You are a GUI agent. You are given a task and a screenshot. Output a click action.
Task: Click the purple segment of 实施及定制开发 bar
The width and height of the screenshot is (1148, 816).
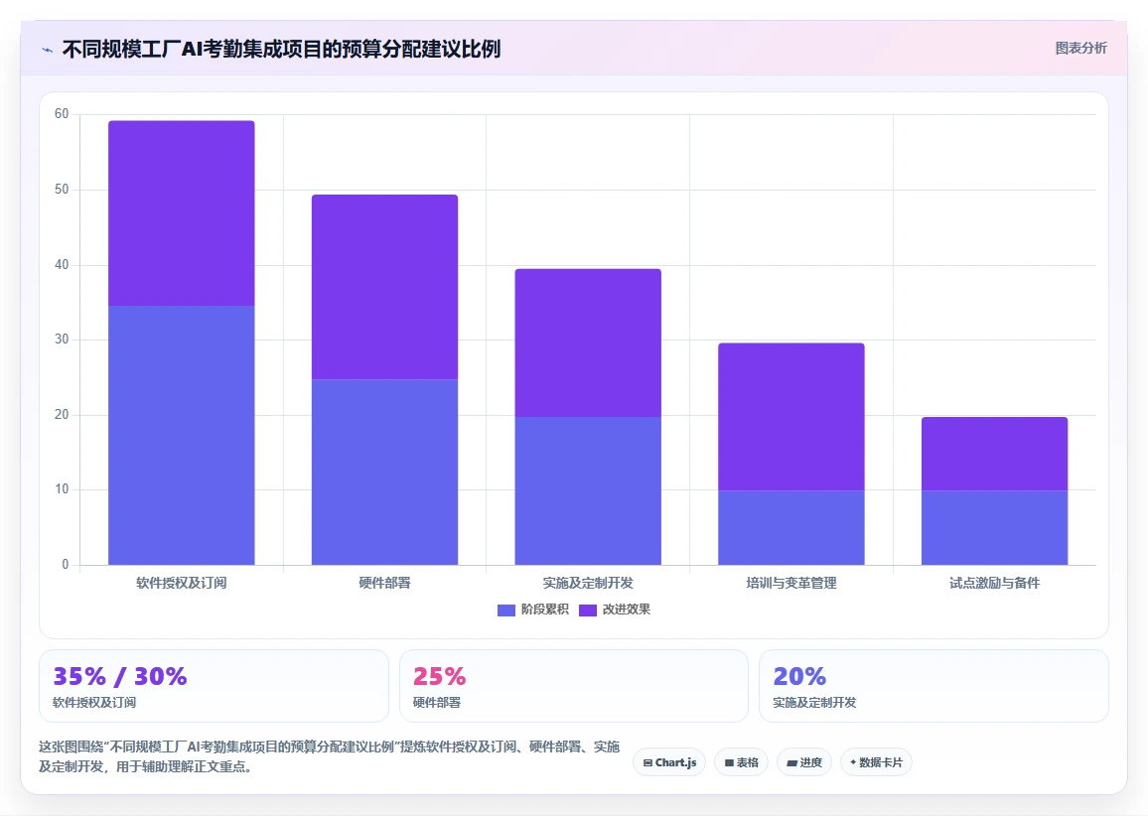click(588, 342)
